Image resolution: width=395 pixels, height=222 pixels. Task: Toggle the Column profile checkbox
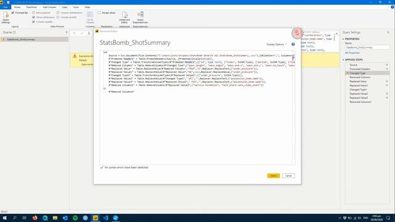pyautogui.click(x=58, y=17)
